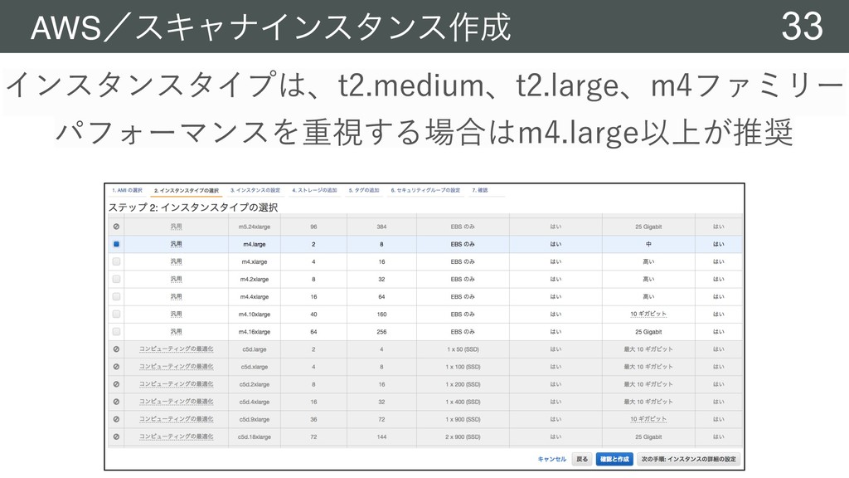The image size is (849, 478).
Task: Click the 汎用 family link in the m4.large row
Action: 177,245
